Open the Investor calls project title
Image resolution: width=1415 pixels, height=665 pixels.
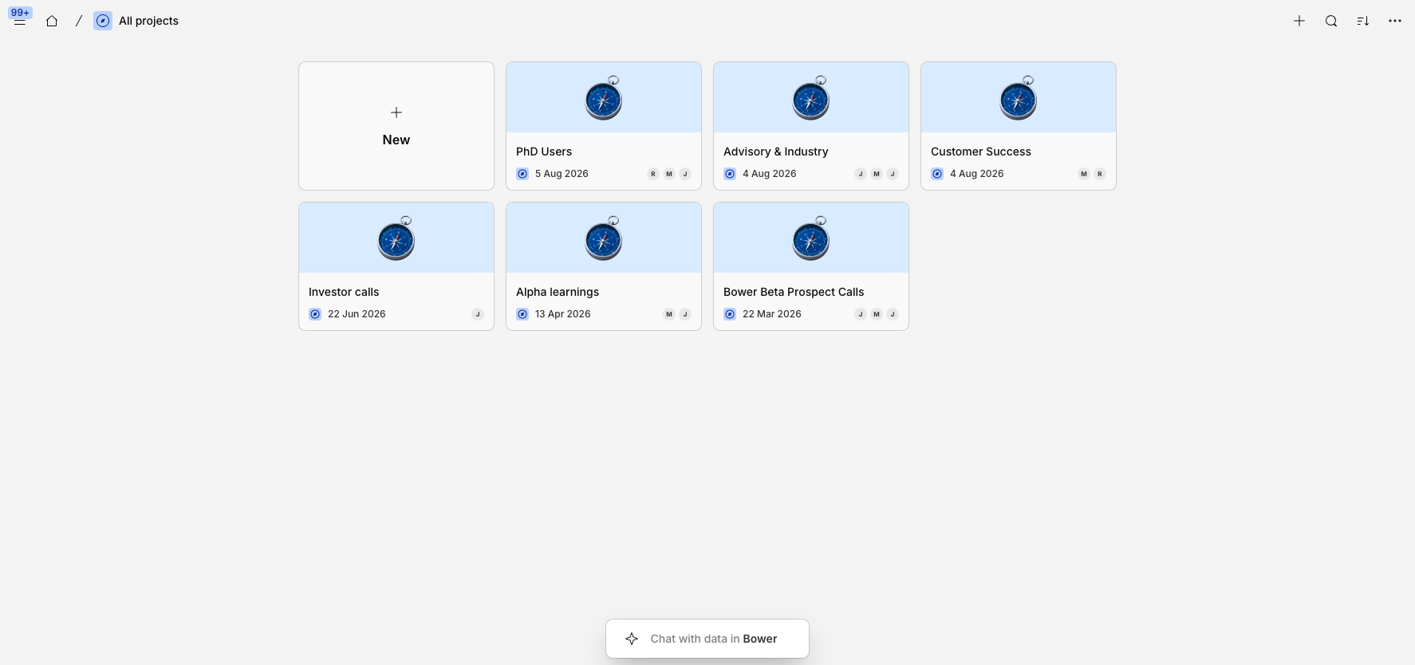(x=344, y=292)
